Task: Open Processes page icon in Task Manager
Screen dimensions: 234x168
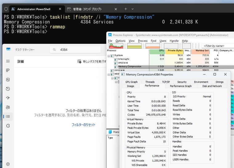Action: click(x=8, y=70)
